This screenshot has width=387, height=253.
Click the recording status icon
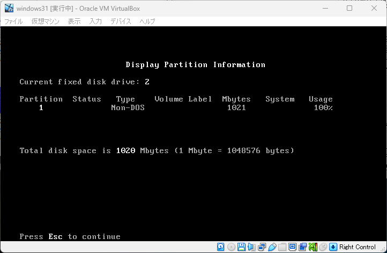click(x=303, y=247)
